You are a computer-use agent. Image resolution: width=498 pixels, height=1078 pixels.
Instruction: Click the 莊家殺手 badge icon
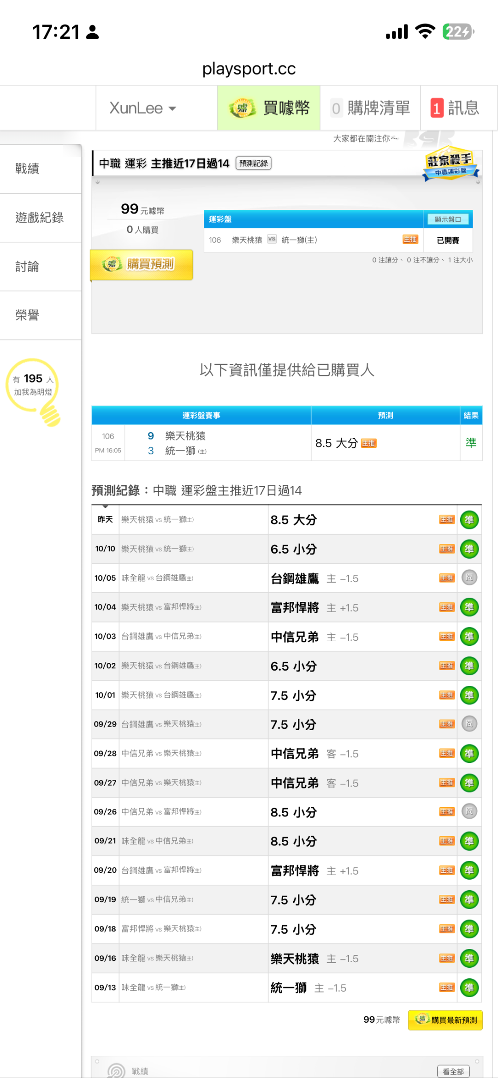tap(451, 164)
